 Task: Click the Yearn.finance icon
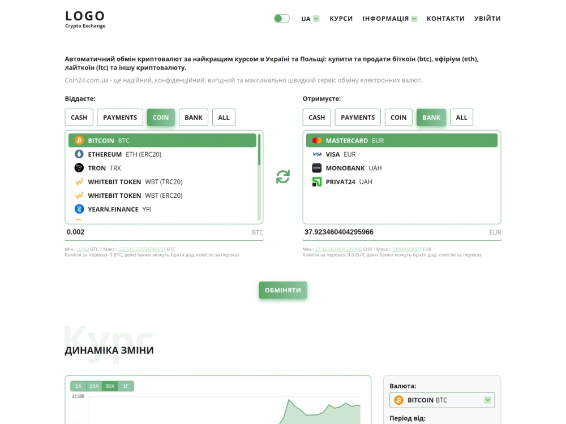pyautogui.click(x=79, y=209)
